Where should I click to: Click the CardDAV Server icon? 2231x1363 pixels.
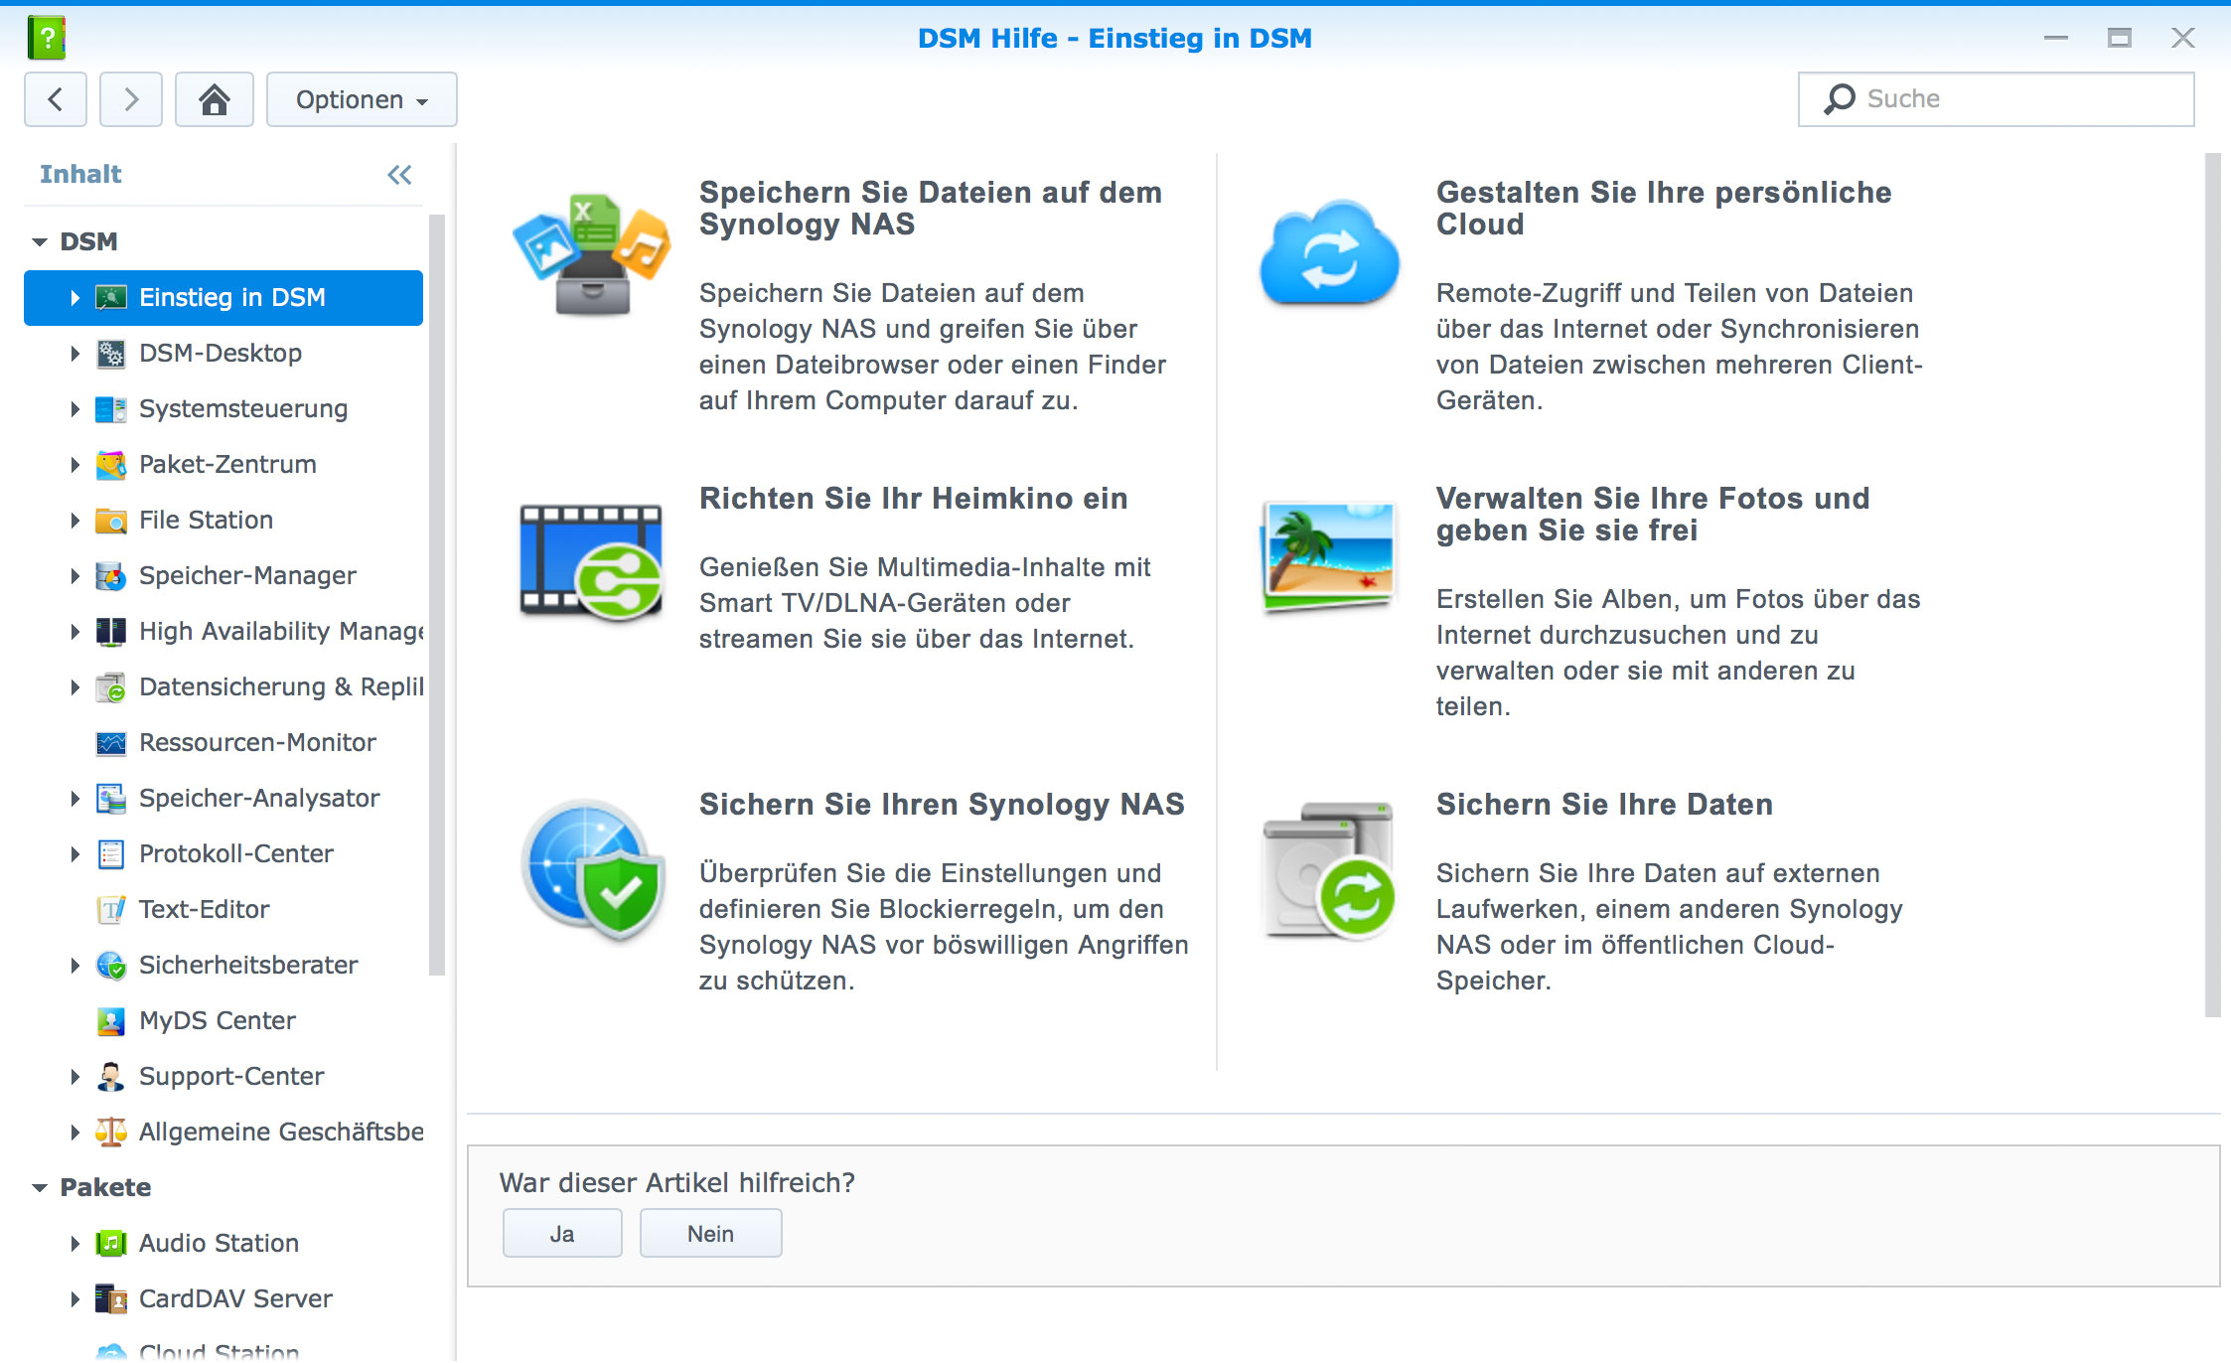(x=111, y=1298)
